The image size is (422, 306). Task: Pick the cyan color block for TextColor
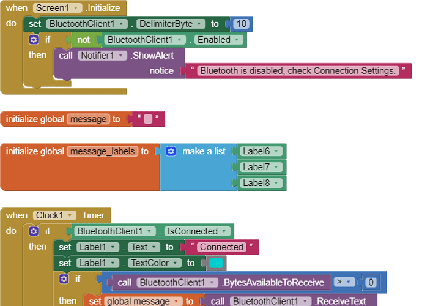click(216, 263)
